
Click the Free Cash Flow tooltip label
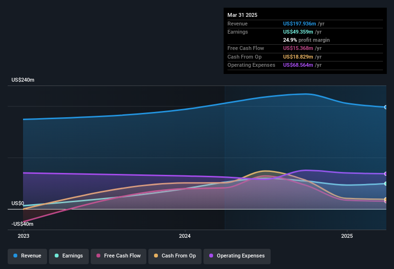246,48
